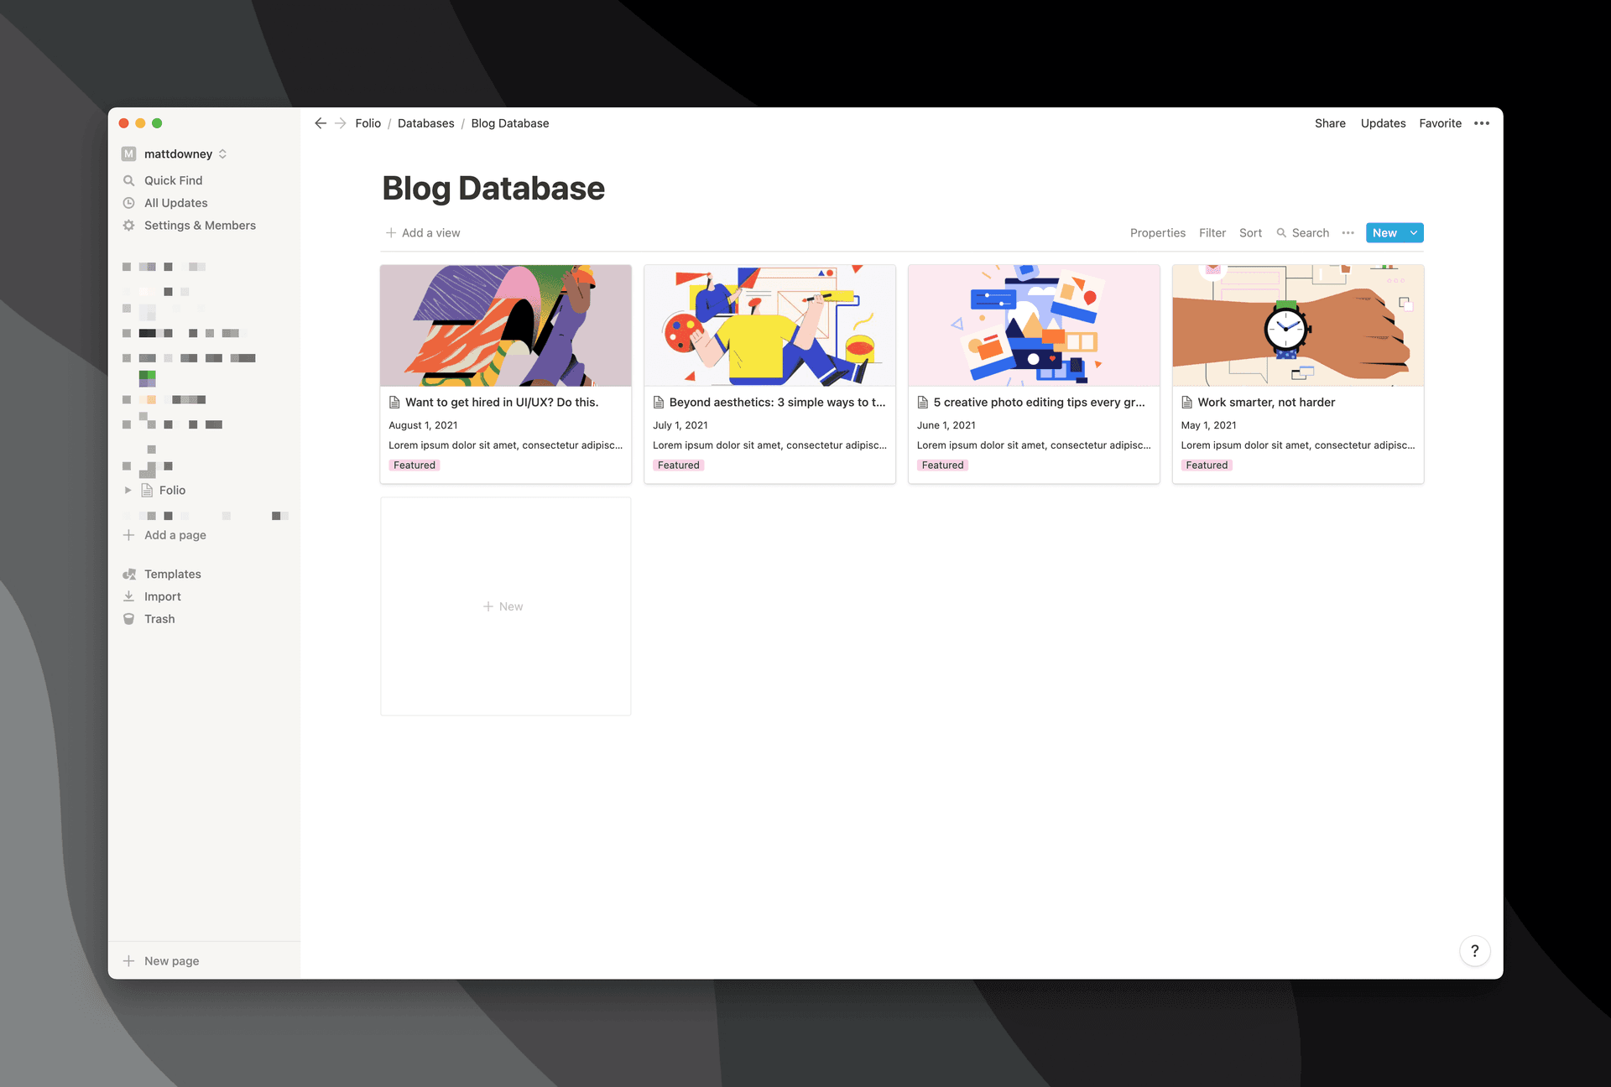
Task: Open Quick Find search
Action: [173, 179]
